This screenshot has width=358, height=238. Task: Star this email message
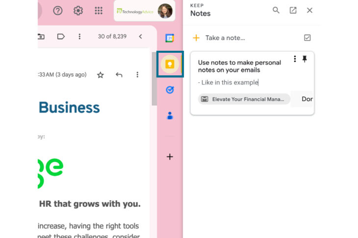pyautogui.click(x=101, y=75)
